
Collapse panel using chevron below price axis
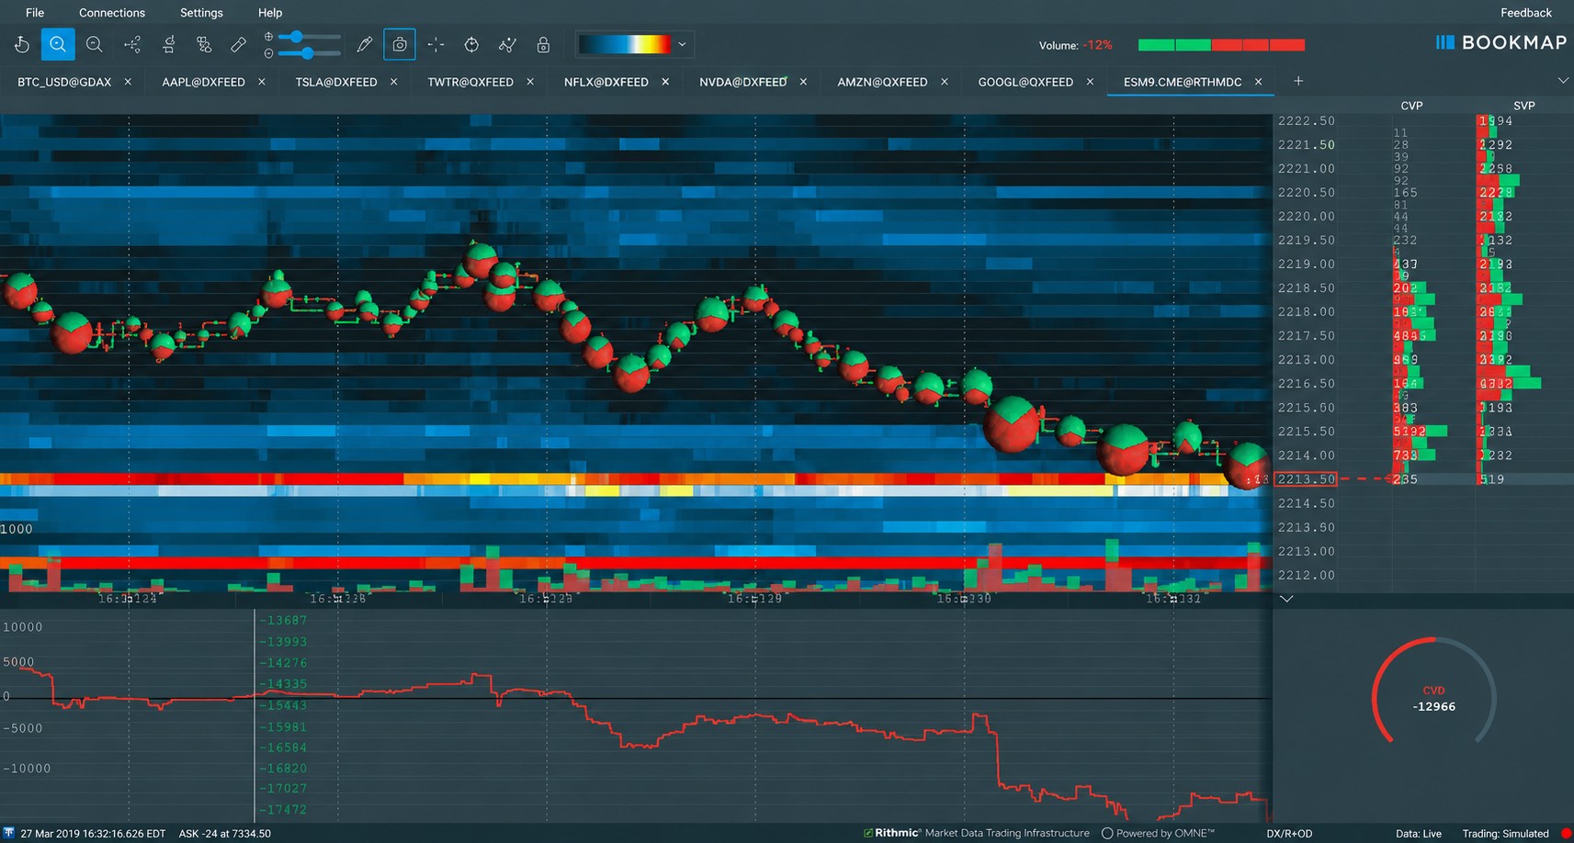(1286, 599)
